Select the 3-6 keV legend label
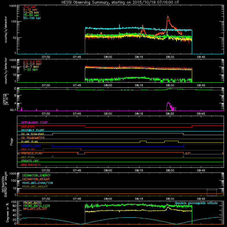Viewport: 227px width, 227px height. (x=30, y=7)
